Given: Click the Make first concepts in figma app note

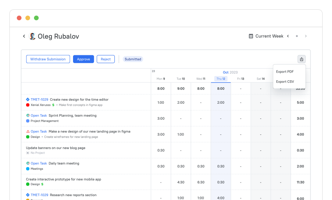Looking at the screenshot, I should click(81, 105).
